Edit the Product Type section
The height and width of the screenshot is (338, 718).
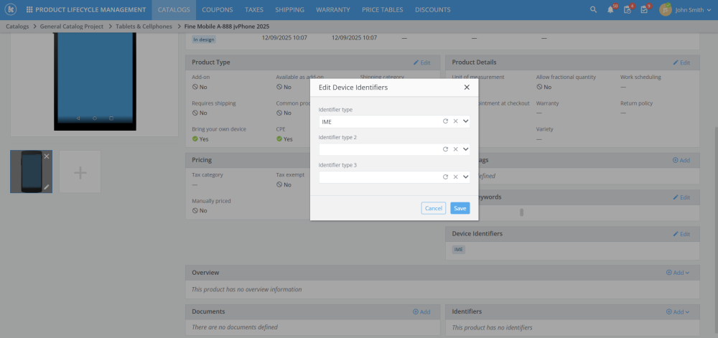pyautogui.click(x=421, y=62)
